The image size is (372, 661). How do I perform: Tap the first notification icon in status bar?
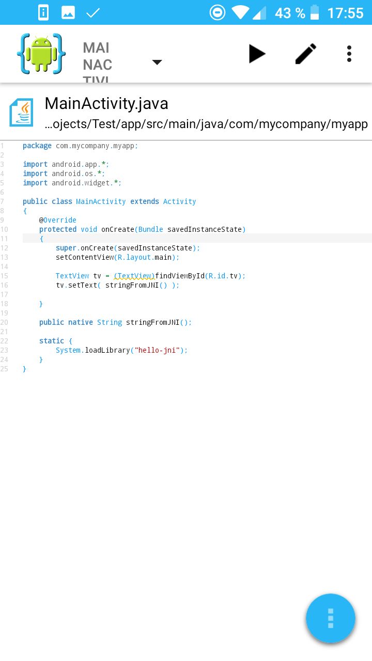(43, 12)
